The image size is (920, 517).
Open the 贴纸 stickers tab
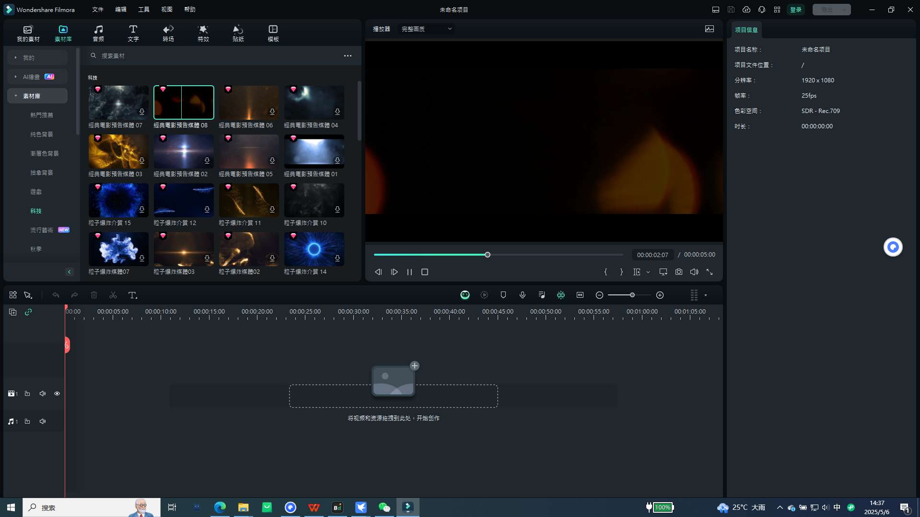(x=238, y=34)
